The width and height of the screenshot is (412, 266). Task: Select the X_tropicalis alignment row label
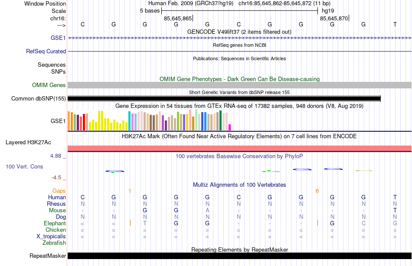tap(51, 236)
